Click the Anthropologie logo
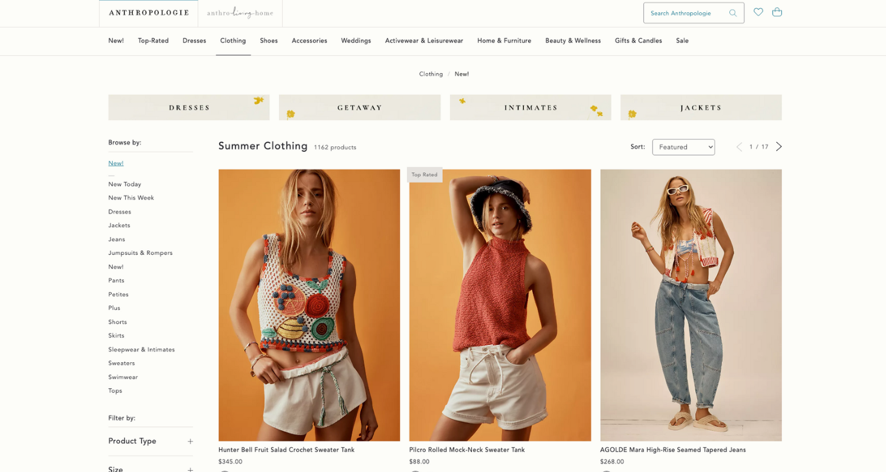 pos(149,13)
